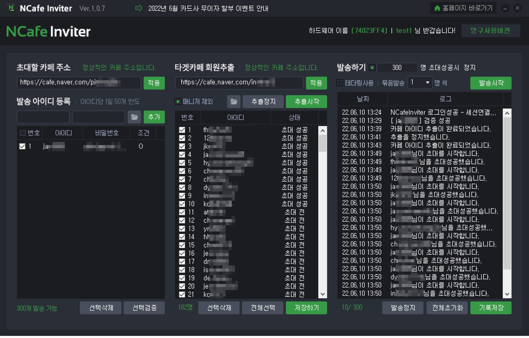Delete selected accounts with left 선택삭제
The width and height of the screenshot is (529, 338).
(x=101, y=308)
